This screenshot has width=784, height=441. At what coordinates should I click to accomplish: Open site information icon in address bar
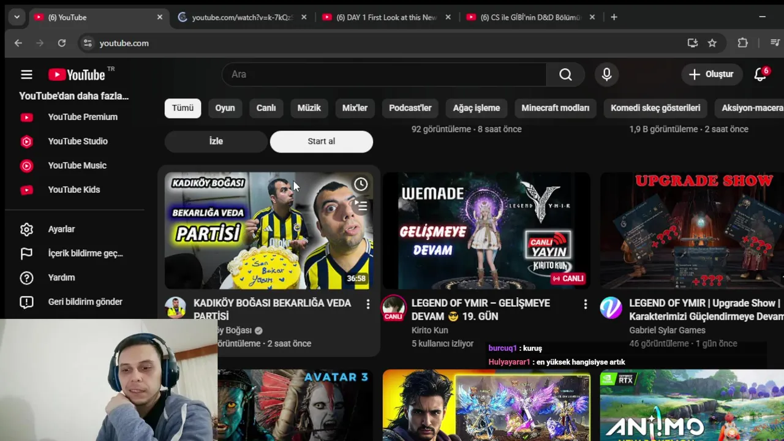[88, 43]
